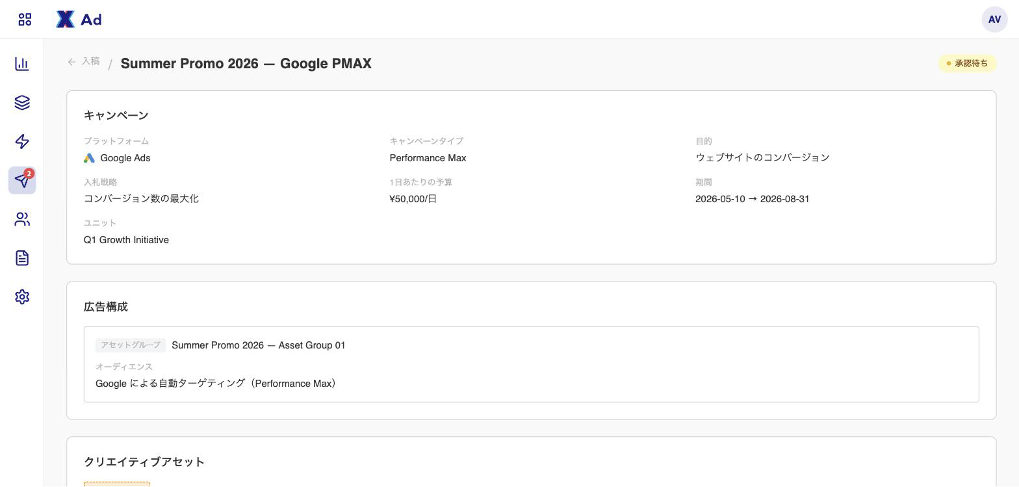Viewport: 1019px width, 487px height.
Task: Open the paper plane submissions sidebar icon
Action: coord(22,180)
